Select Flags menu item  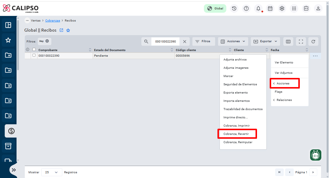coord(290,92)
